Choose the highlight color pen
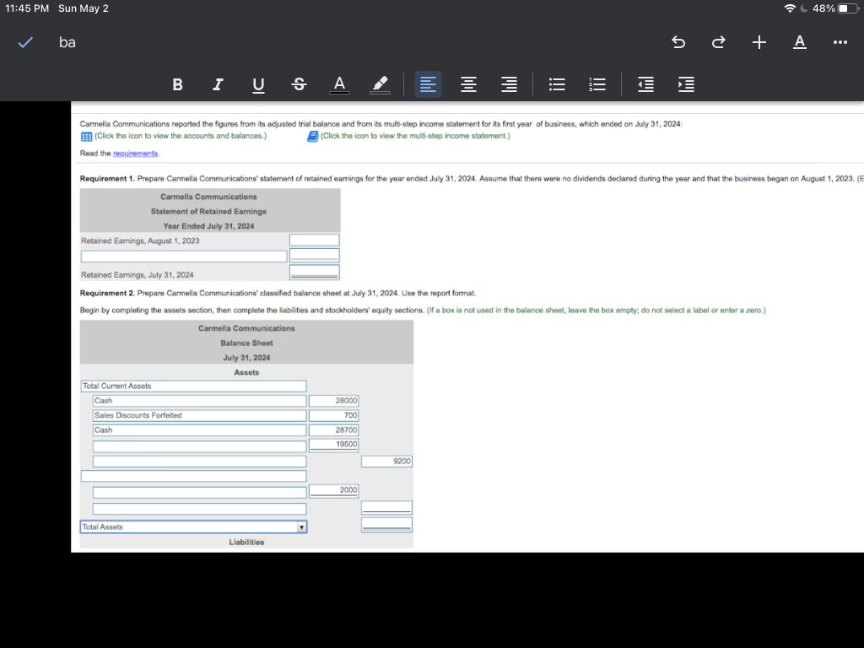 tap(380, 85)
